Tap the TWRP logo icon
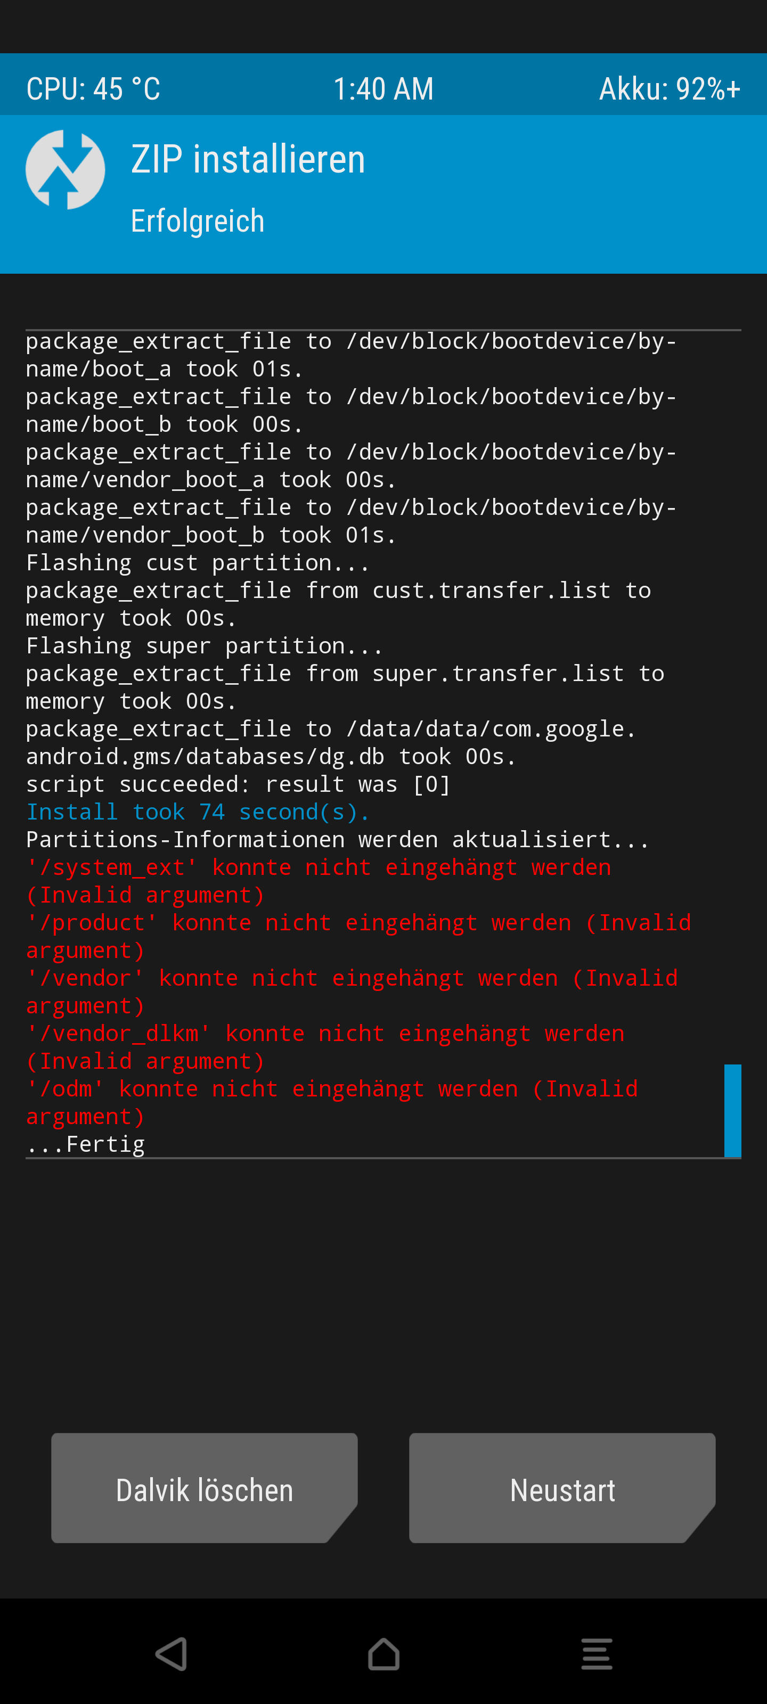The height and width of the screenshot is (1704, 767). tap(65, 170)
